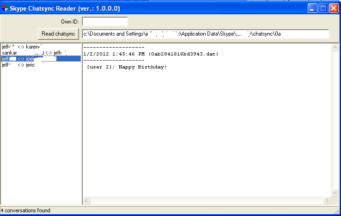Click the '4 conversations found' status text
341x216 pixels.
pos(25,210)
